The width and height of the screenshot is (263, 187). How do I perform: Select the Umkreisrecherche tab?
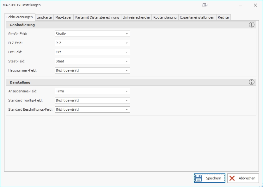tap(136, 17)
